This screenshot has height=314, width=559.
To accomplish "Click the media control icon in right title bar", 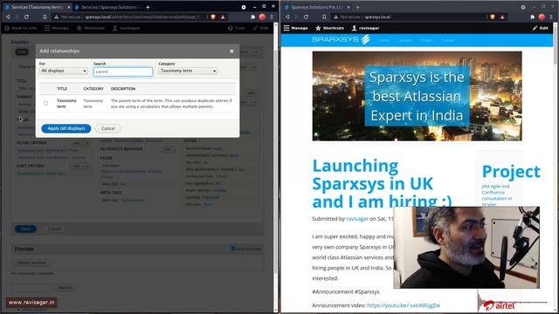I will (x=523, y=7).
